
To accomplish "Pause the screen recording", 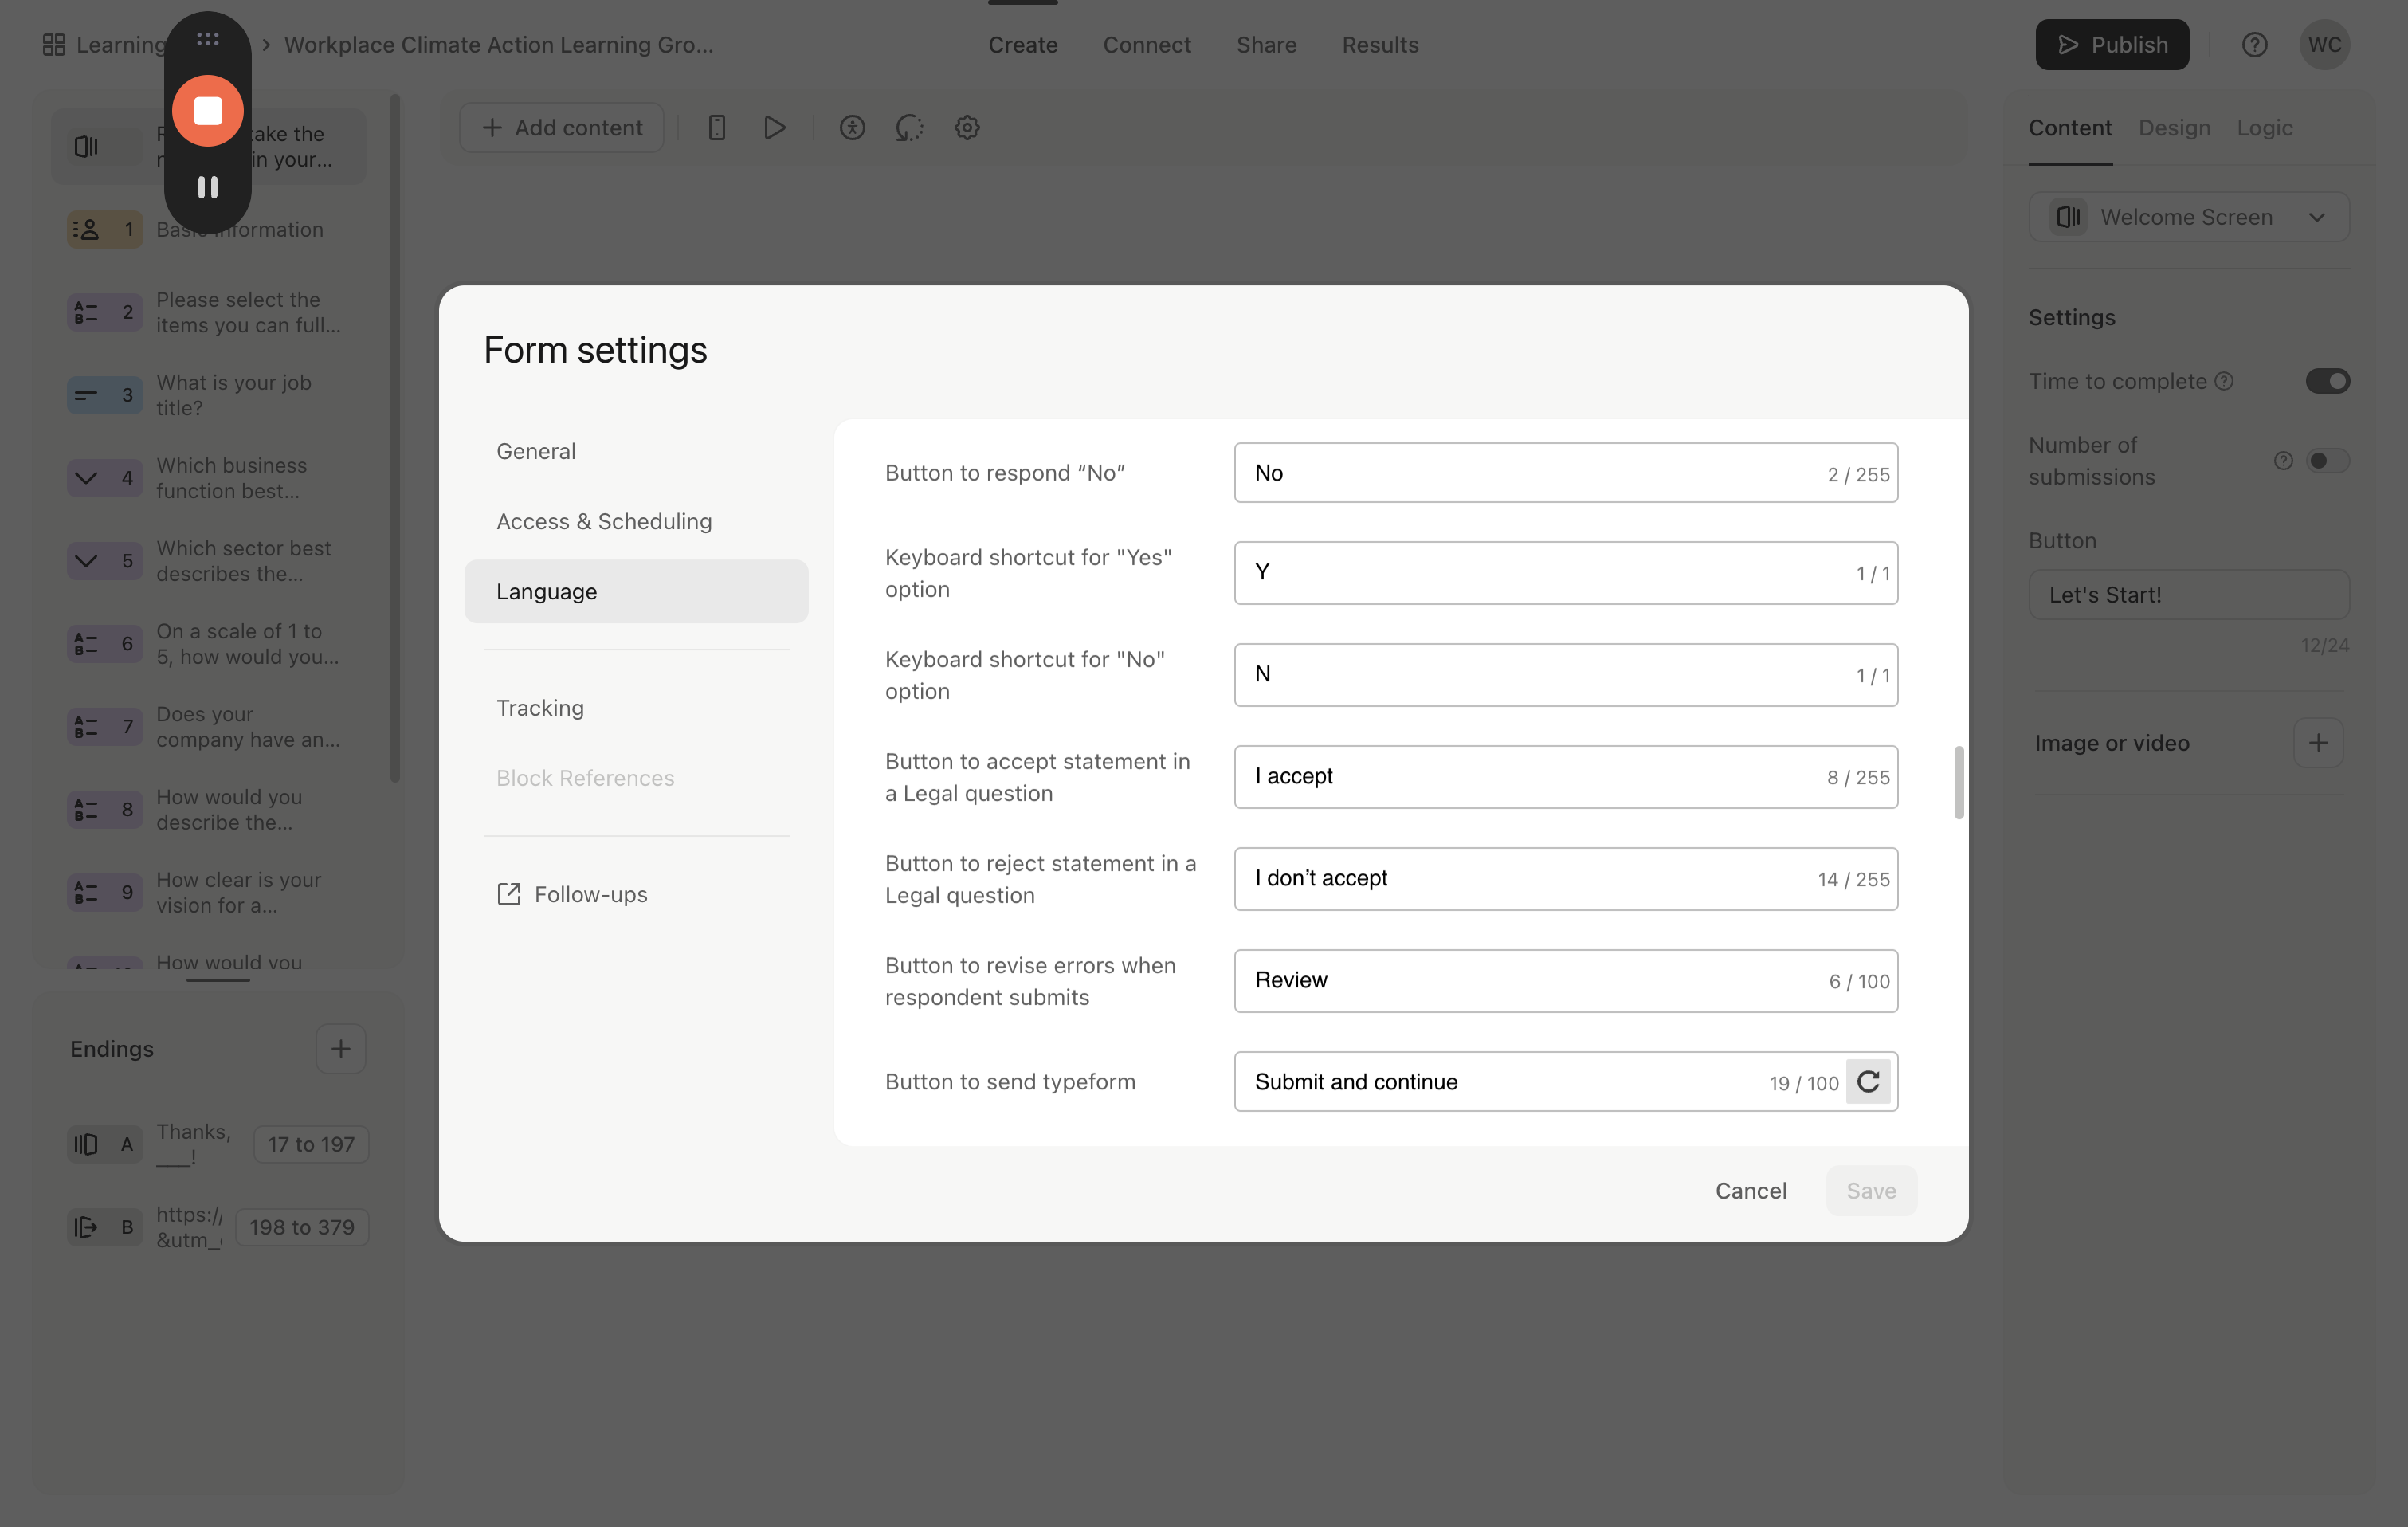I will [x=207, y=187].
